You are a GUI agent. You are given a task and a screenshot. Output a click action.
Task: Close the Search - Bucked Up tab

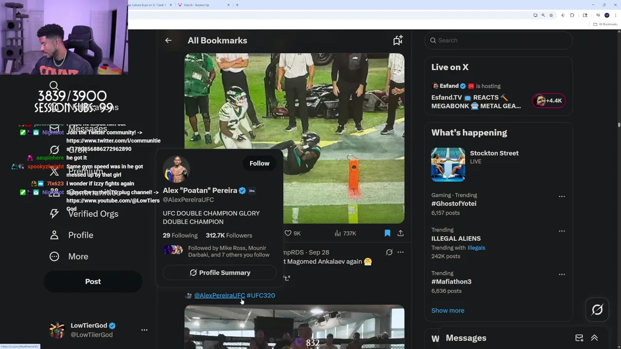[229, 5]
